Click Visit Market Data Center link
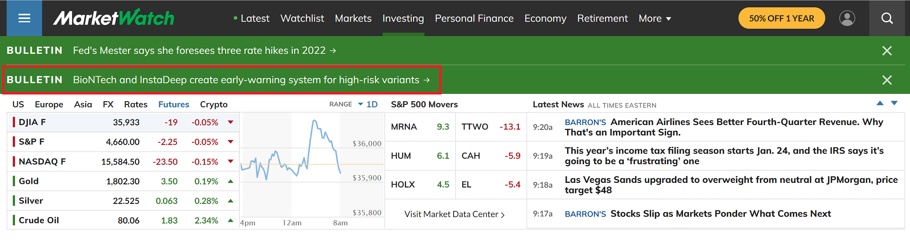This screenshot has height=244, width=910. click(x=455, y=214)
